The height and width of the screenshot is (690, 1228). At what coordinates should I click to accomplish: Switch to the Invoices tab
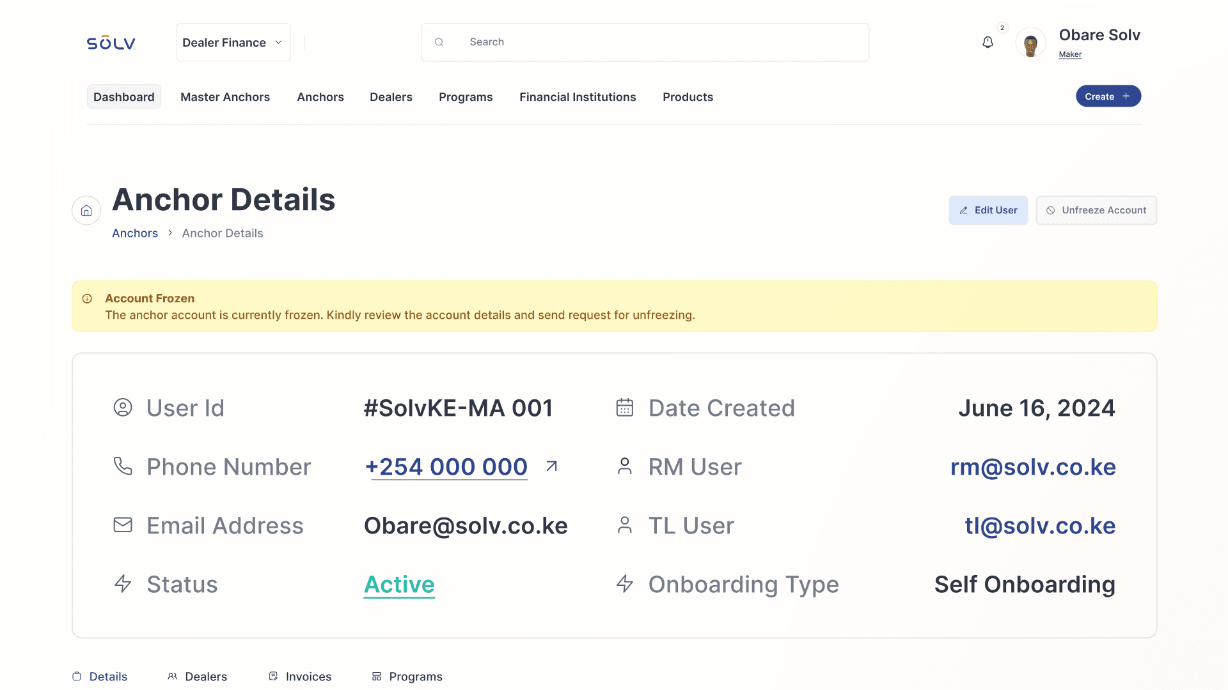pyautogui.click(x=300, y=676)
